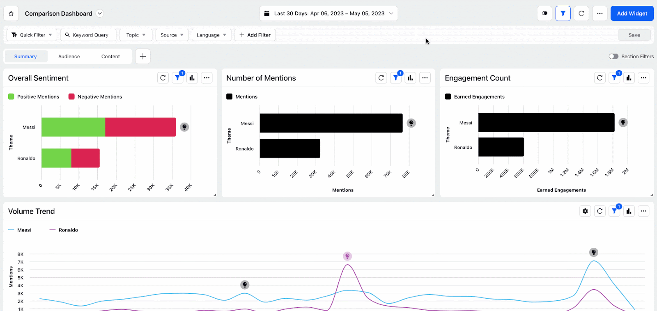Expand the Comparison Dashboard name dropdown arrow

pyautogui.click(x=99, y=14)
